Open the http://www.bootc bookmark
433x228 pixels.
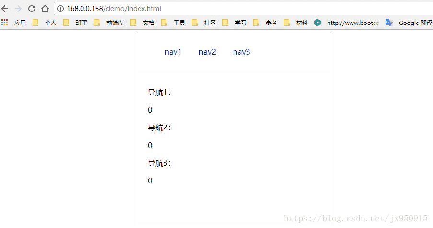coord(347,23)
